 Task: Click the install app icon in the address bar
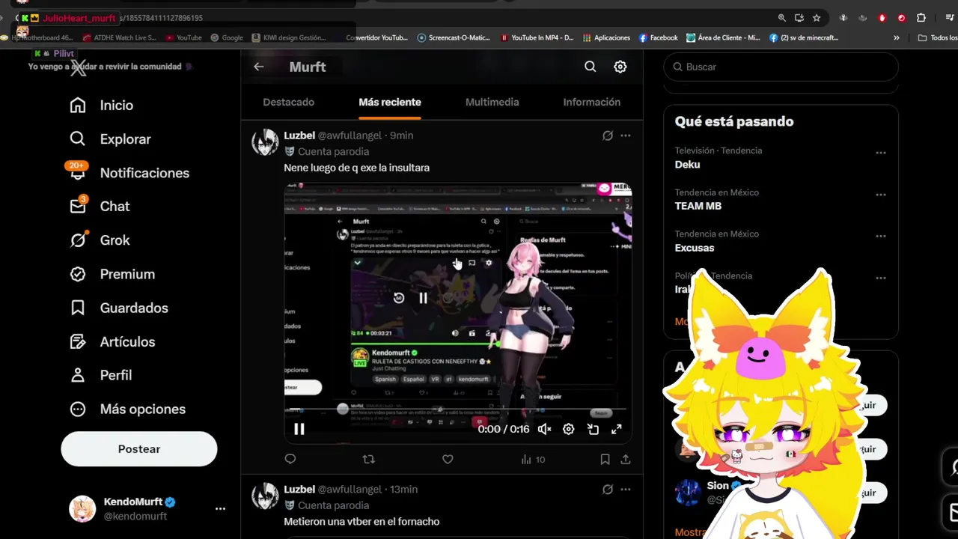pyautogui.click(x=799, y=18)
